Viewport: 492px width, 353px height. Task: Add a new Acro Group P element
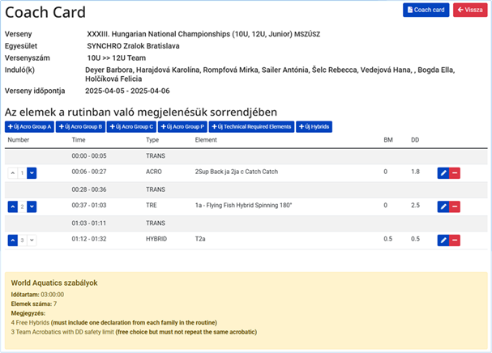pos(182,127)
